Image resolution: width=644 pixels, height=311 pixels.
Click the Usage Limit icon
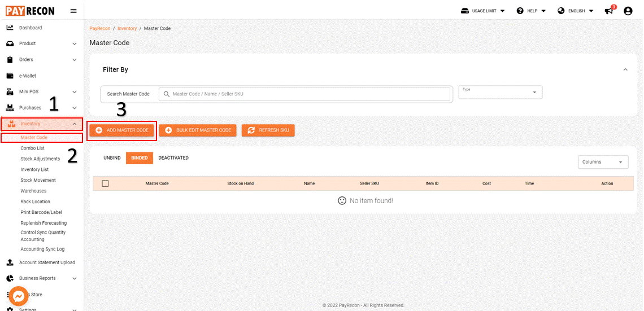pyautogui.click(x=465, y=11)
